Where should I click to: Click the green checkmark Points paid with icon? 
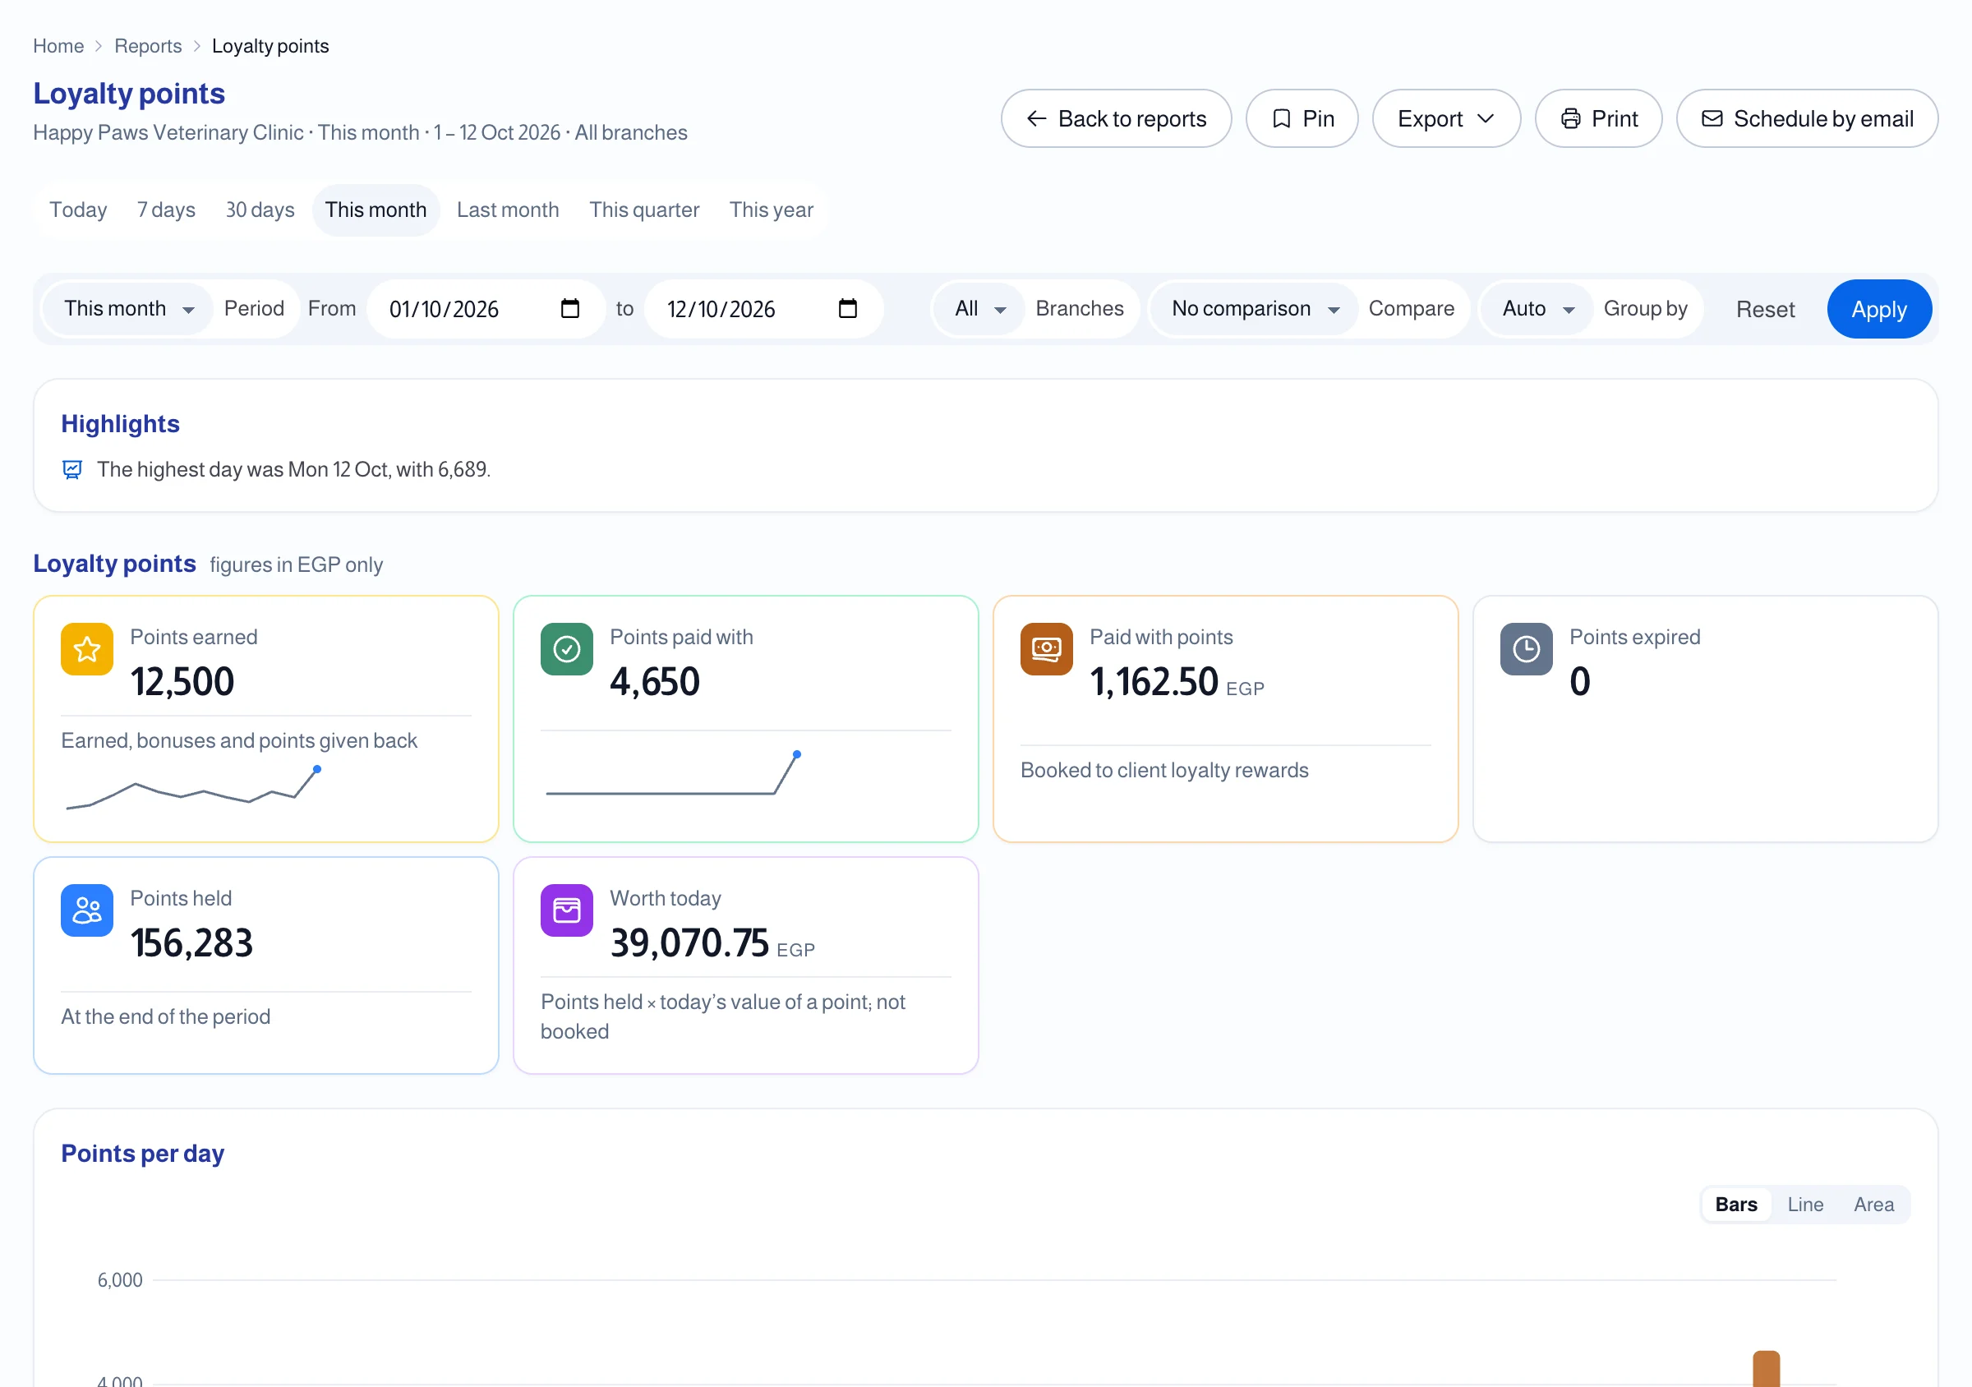click(567, 649)
